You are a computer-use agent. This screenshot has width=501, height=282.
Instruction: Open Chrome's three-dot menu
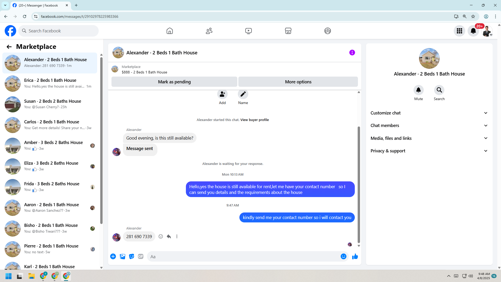[495, 16]
